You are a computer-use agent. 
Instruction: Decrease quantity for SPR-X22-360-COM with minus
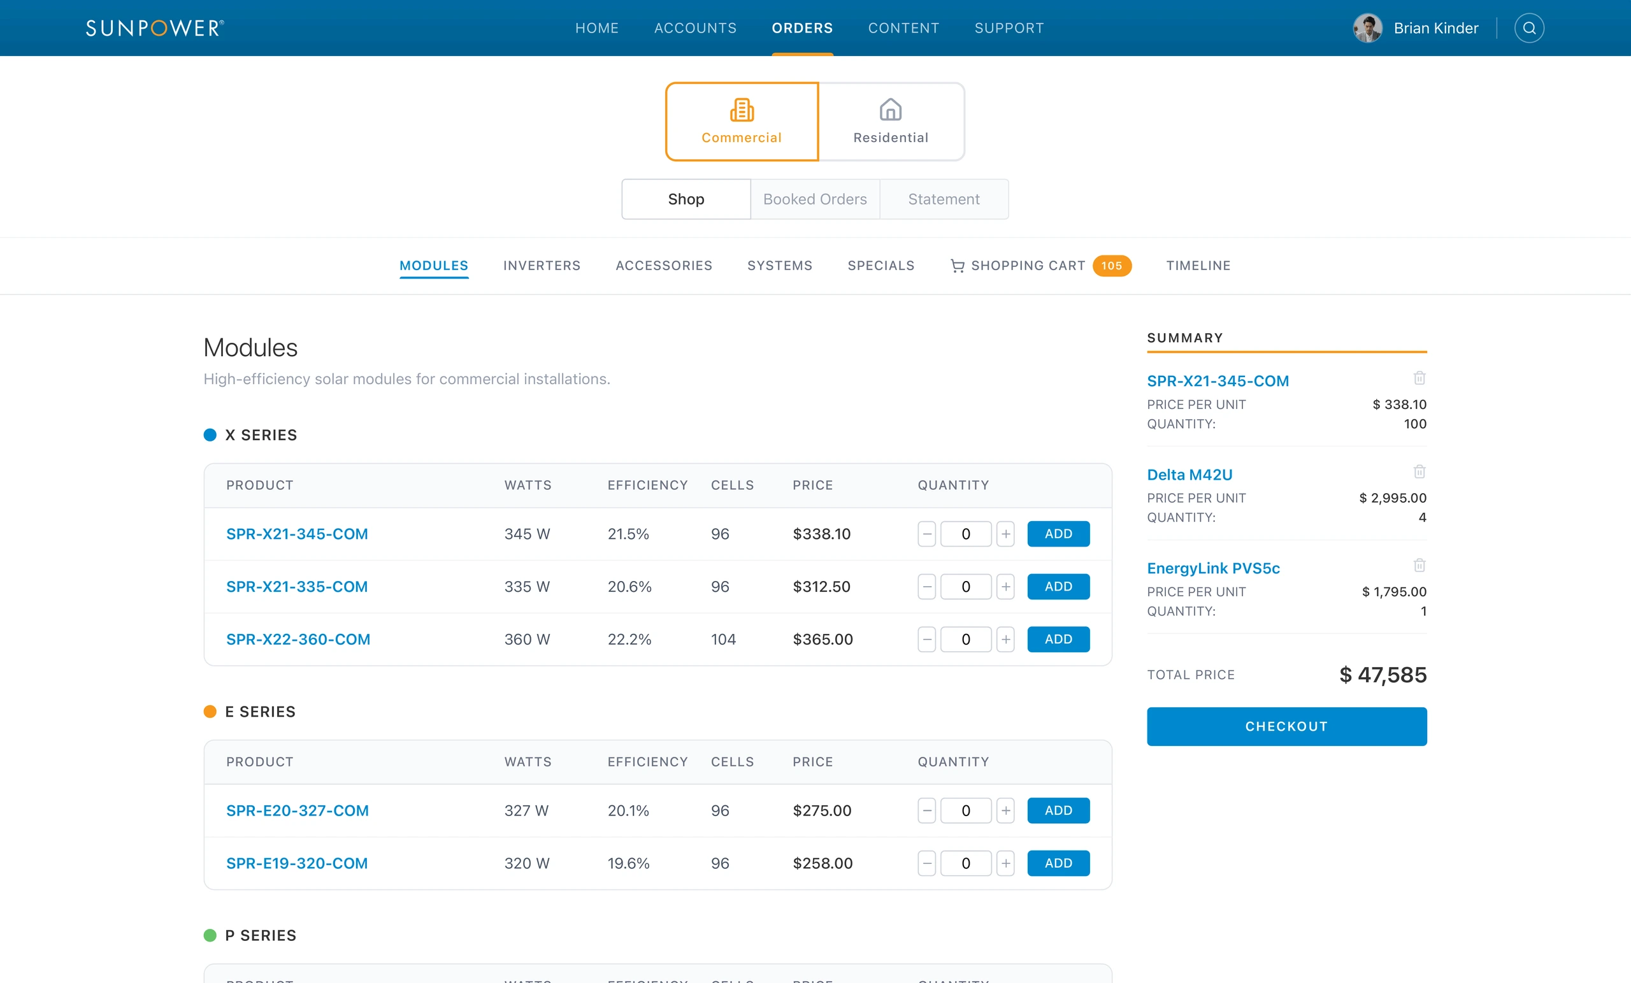927,640
